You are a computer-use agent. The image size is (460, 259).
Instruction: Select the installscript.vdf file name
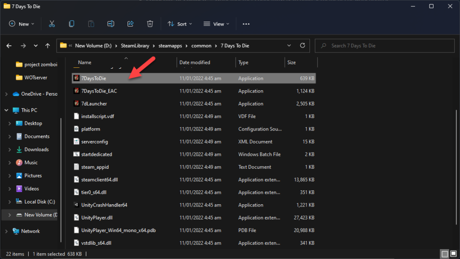pos(97,116)
